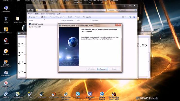Screen dimensions: 180x101
Task: Open the Arquivo menu in Notepad window
Action: 21,36
